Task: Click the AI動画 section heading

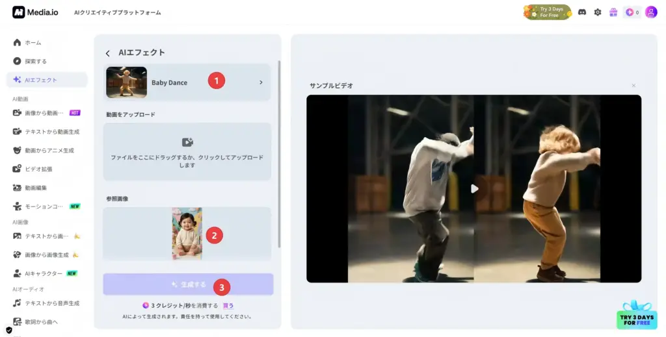Action: click(20, 99)
